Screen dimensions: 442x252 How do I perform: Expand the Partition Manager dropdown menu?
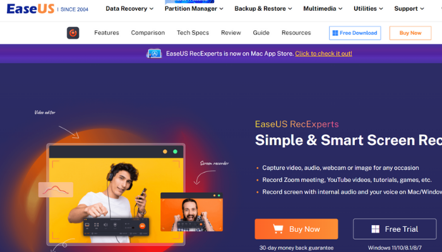194,9
